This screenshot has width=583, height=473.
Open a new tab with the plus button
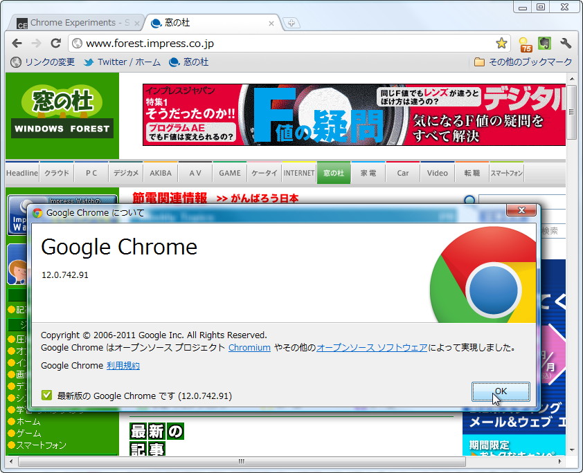point(291,23)
